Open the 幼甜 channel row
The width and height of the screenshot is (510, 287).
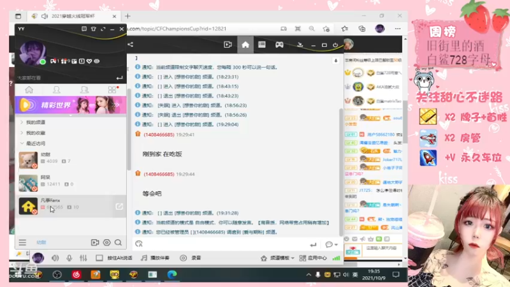pos(71,160)
